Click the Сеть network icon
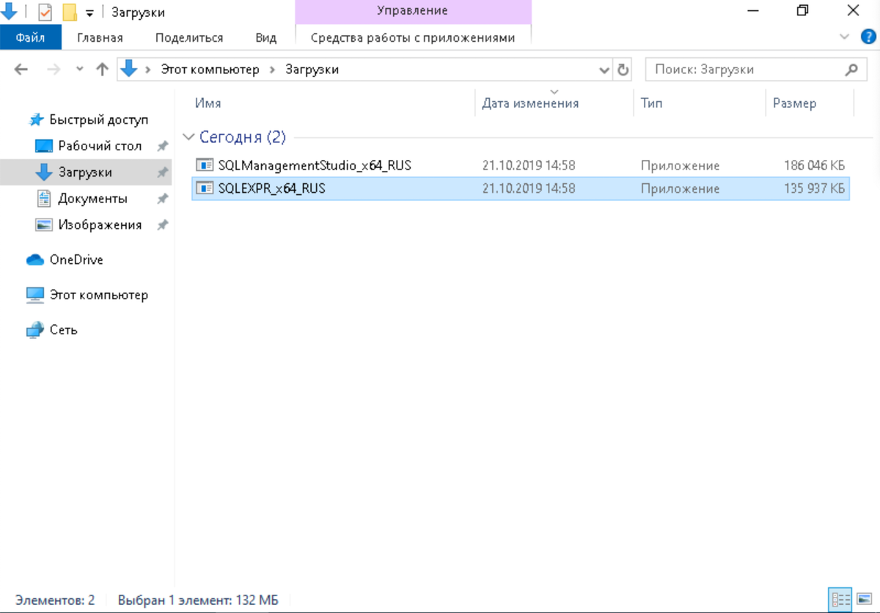The width and height of the screenshot is (880, 613). [35, 330]
